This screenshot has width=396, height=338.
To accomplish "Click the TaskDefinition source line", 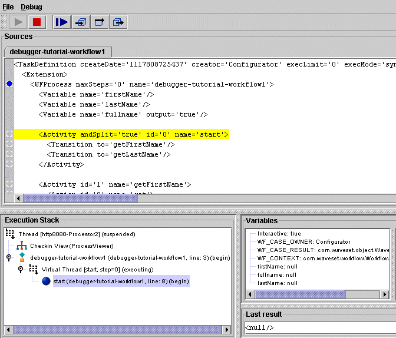I will tap(205, 64).
